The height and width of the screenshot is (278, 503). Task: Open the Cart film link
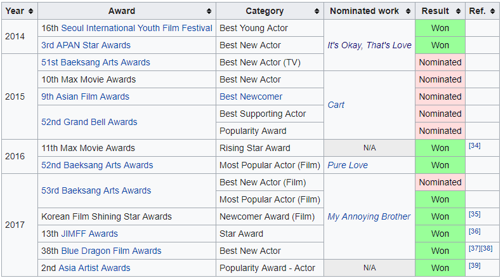click(x=336, y=105)
